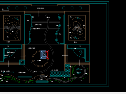
Task: Click the downward arrow in the right courtyard
Action: coord(80,63)
